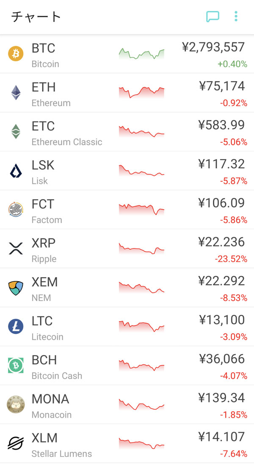Screen dimensions: 254x464
Task: Tap the blue Litecoin icon
Action: click(16, 327)
